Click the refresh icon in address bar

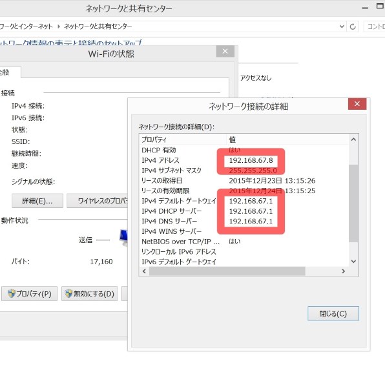353,26
